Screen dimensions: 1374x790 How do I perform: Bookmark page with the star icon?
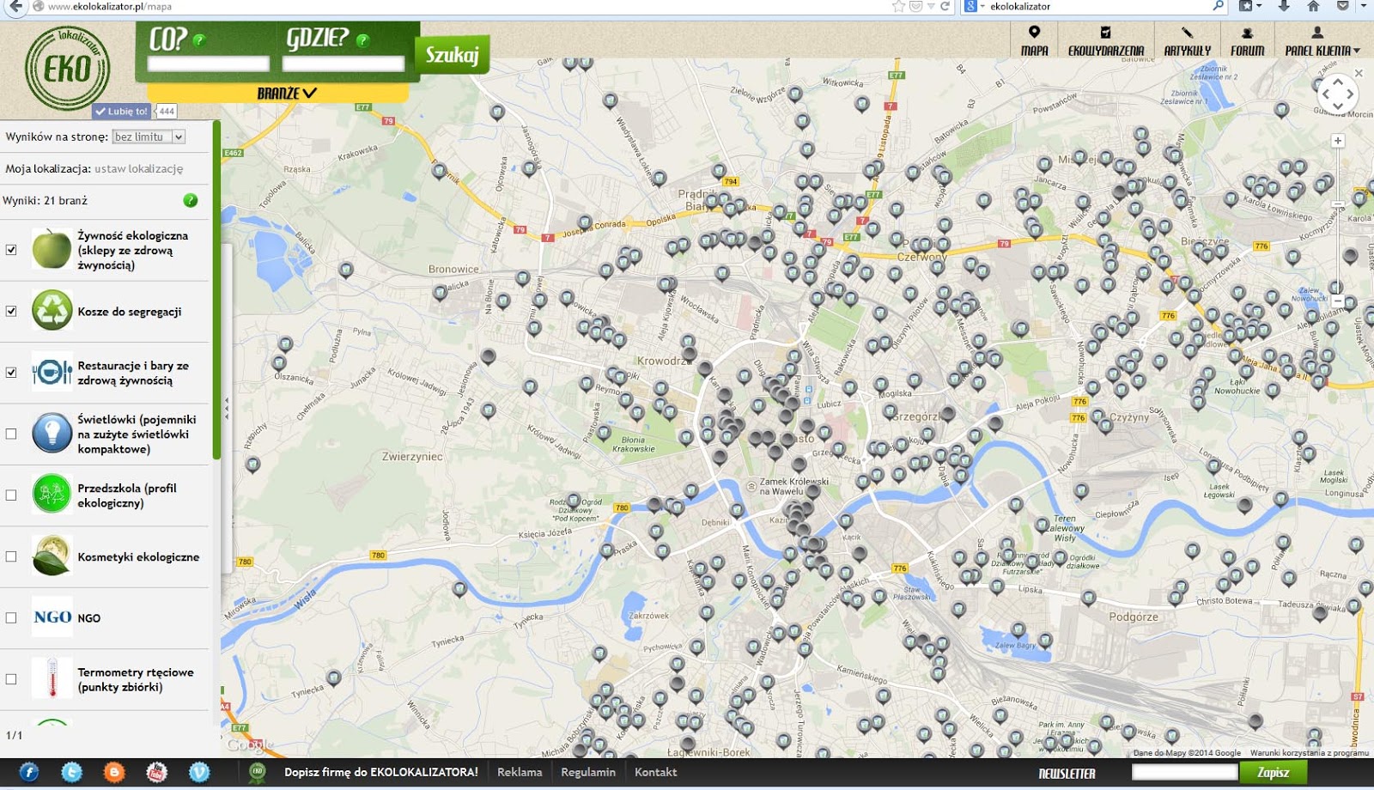pos(898,6)
